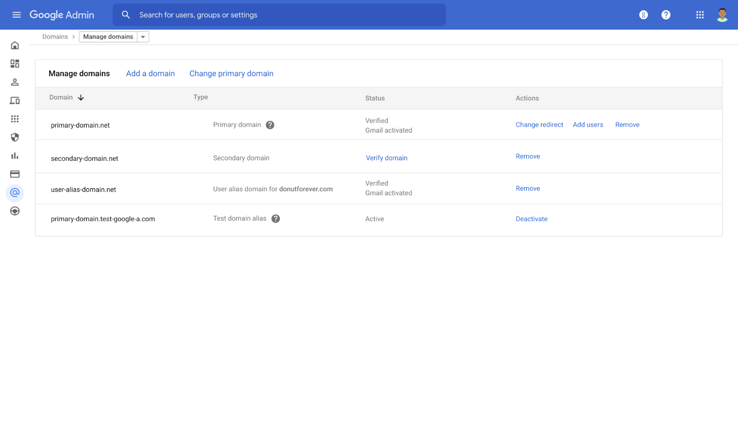This screenshot has width=738, height=425.
Task: Click 'Primary domain' type text
Action: pos(237,125)
